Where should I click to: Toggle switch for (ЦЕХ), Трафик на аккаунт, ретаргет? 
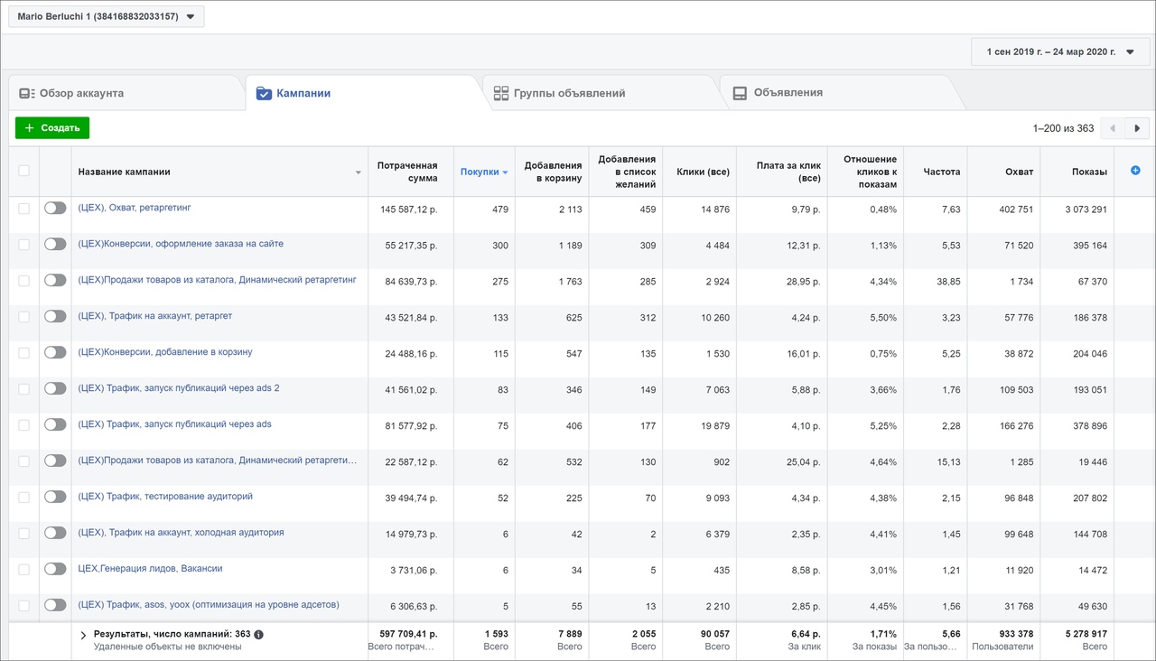coord(55,316)
